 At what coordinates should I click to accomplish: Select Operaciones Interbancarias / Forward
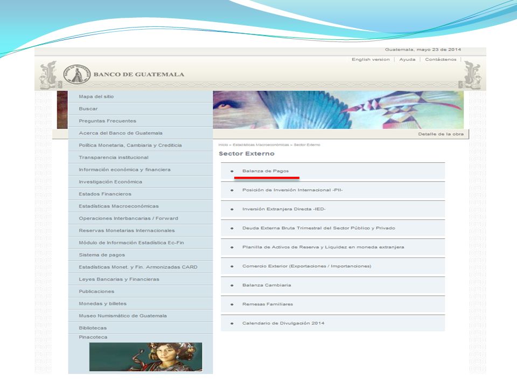point(141,219)
